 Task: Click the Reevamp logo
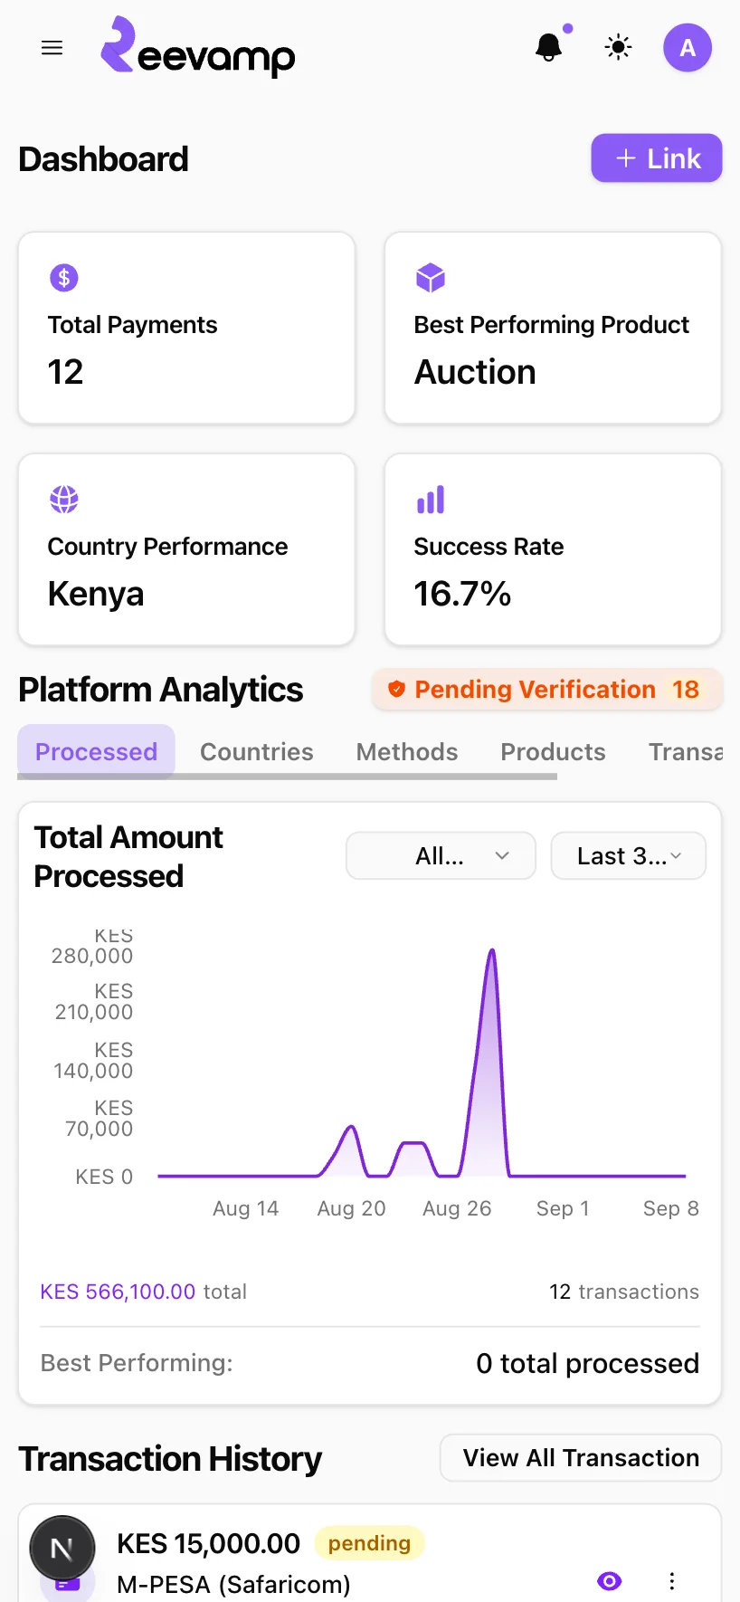coord(198,46)
